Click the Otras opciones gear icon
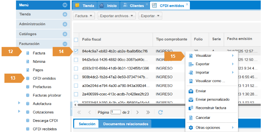Screen dimensions: 262x132 point(191,128)
